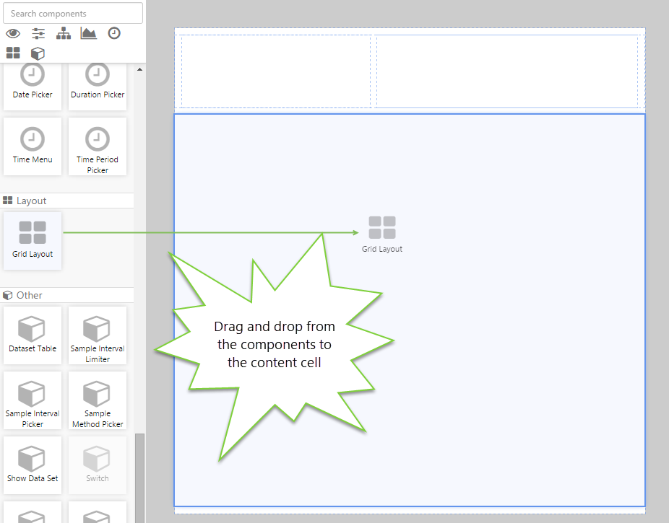This screenshot has height=523, width=669.
Task: Select the Dataset Table component
Action: point(33,335)
